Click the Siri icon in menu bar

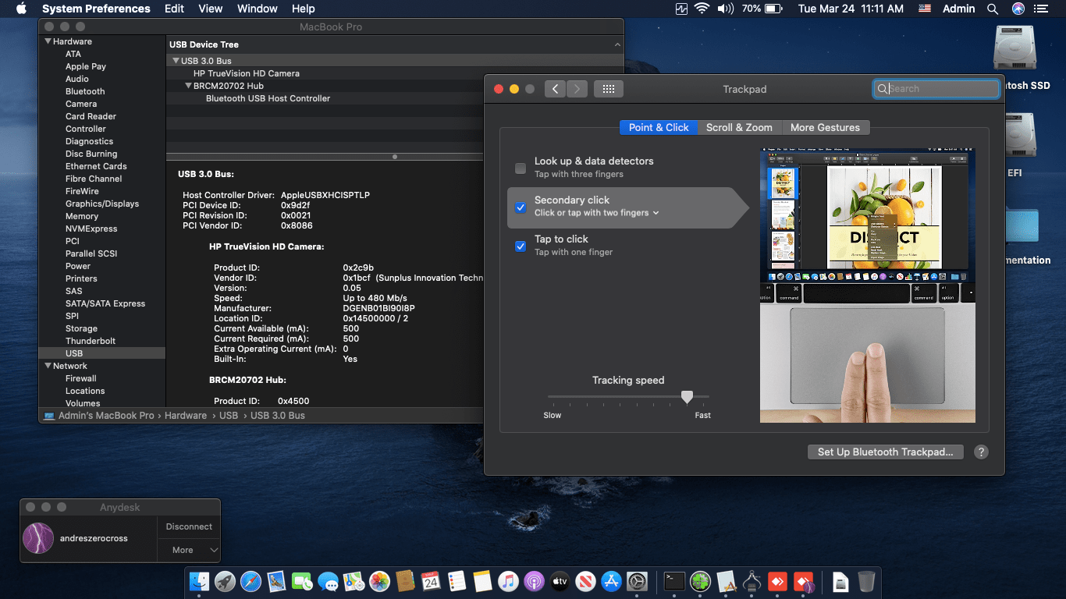(x=1018, y=9)
